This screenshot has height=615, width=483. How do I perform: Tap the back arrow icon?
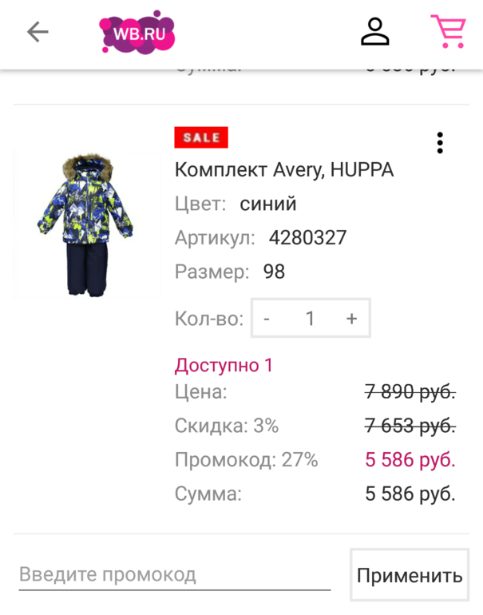tap(38, 32)
